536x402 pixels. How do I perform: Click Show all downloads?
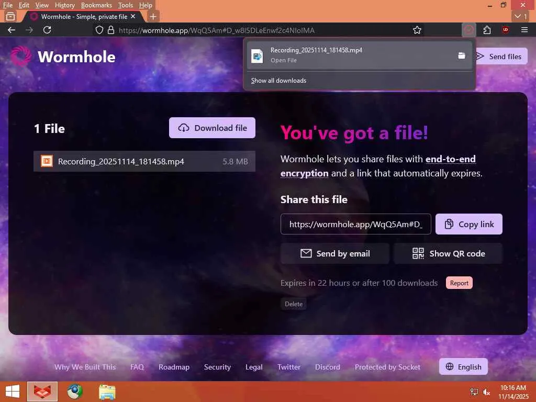click(x=278, y=81)
